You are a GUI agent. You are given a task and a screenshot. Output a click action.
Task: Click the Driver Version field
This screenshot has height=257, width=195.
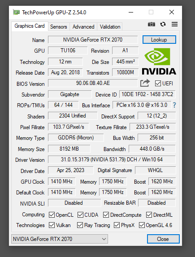[x=112, y=160]
